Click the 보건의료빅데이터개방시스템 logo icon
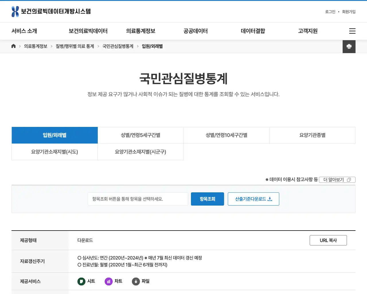 point(15,11)
